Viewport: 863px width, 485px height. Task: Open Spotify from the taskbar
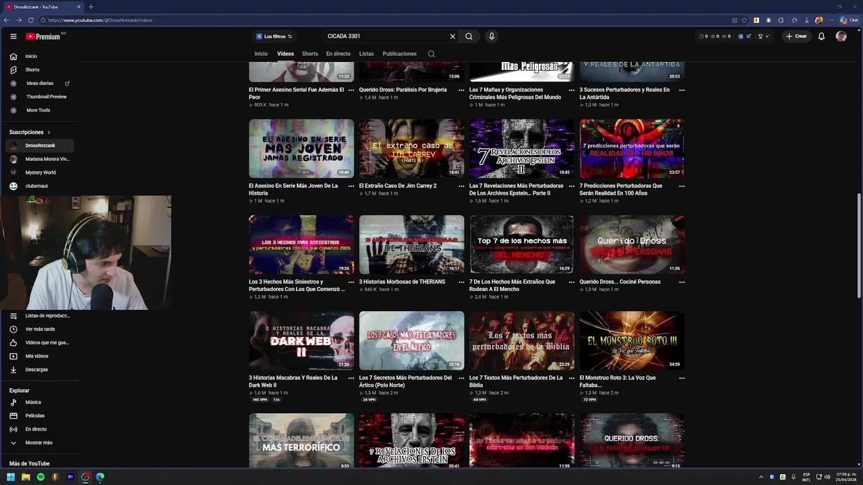click(x=40, y=477)
